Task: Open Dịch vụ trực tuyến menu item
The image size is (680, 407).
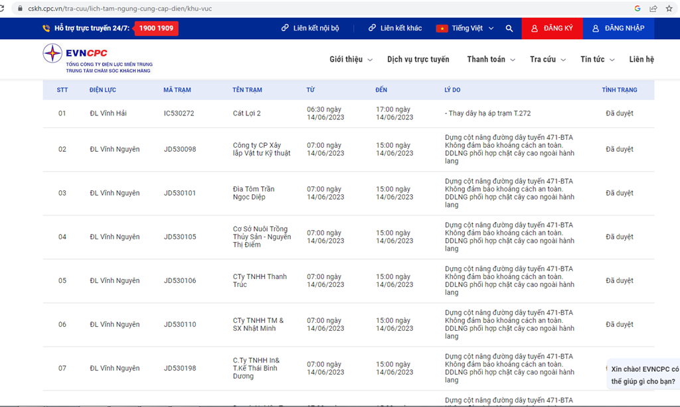Action: coord(418,60)
